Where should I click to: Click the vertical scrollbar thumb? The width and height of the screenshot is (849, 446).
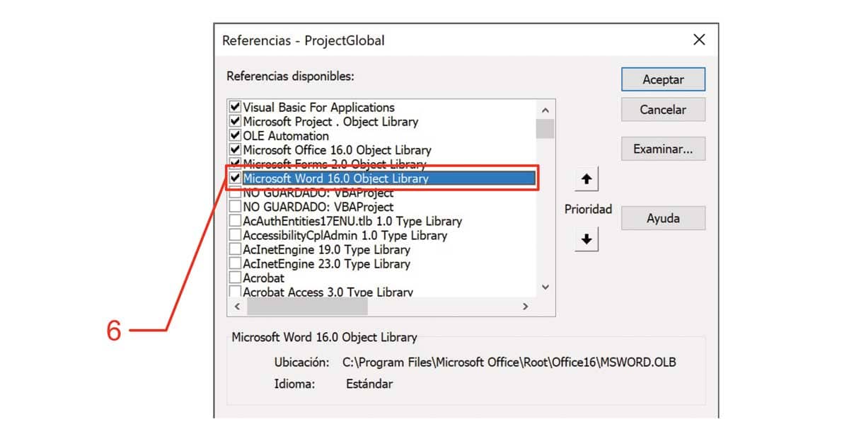tap(545, 129)
